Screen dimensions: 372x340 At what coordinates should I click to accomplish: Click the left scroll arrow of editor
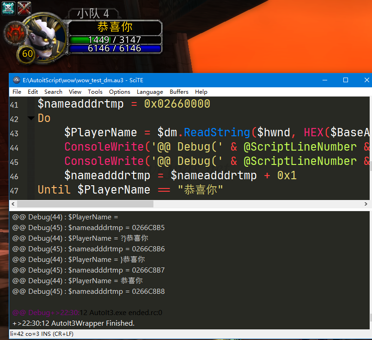point(13,204)
